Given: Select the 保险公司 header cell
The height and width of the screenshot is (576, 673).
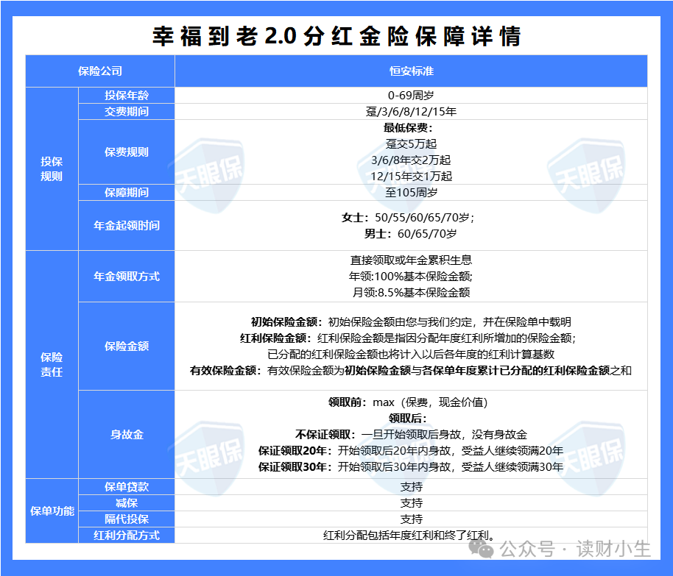Looking at the screenshot, I should point(100,71).
